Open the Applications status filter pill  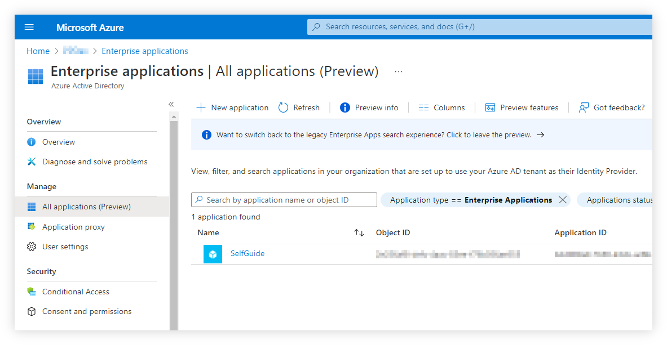coord(615,200)
